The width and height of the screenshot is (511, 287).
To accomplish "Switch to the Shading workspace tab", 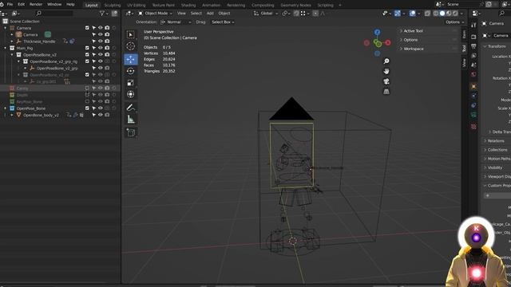I will click(x=188, y=6).
